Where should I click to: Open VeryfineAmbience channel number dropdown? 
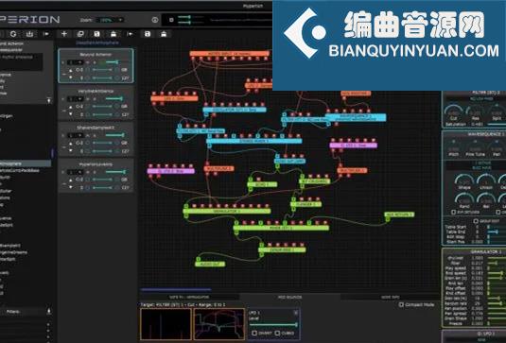pos(76,99)
